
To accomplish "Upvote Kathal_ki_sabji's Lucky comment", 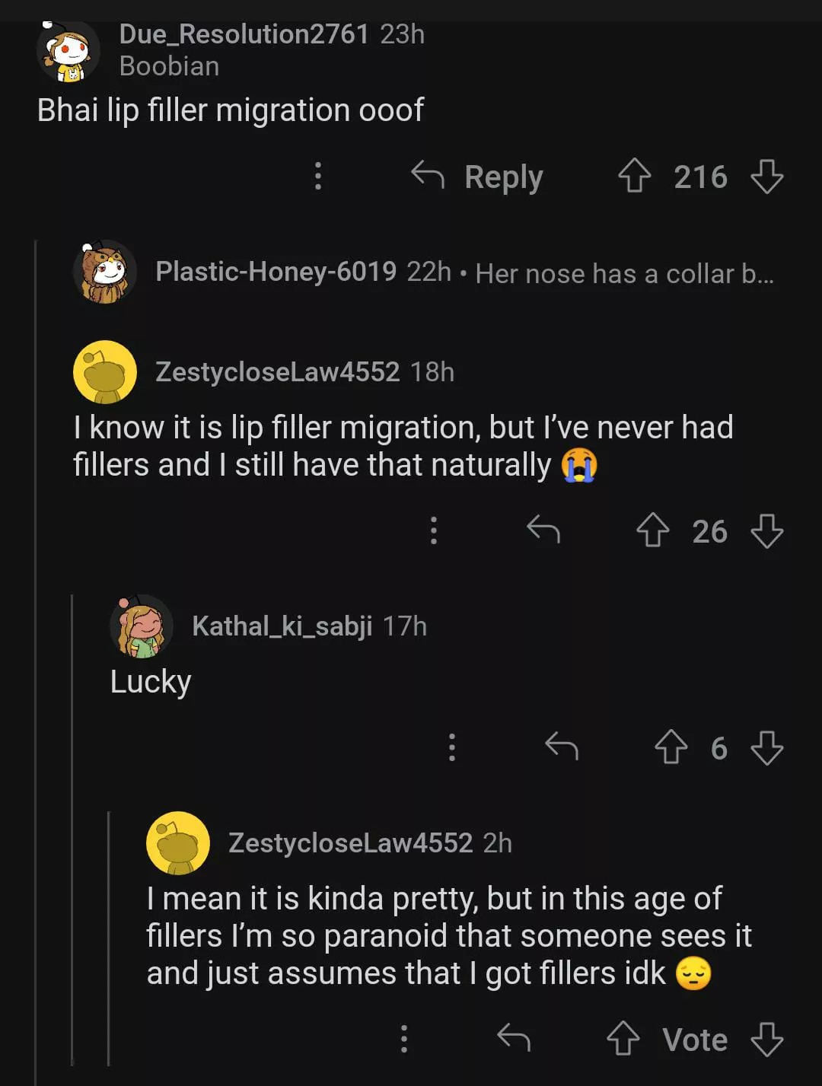I will tap(671, 747).
